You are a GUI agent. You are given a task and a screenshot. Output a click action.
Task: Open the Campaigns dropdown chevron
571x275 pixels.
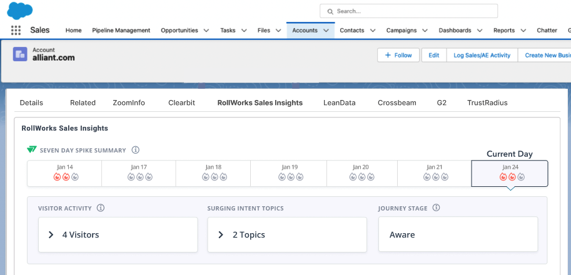pos(425,31)
